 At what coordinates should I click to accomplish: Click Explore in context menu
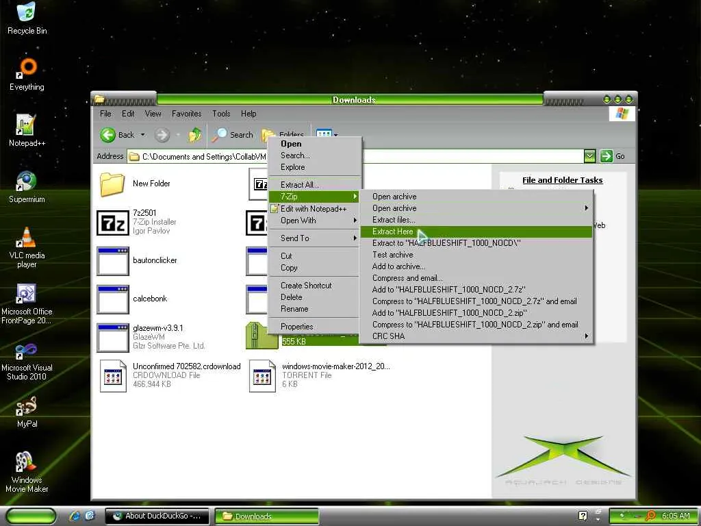coord(315,167)
